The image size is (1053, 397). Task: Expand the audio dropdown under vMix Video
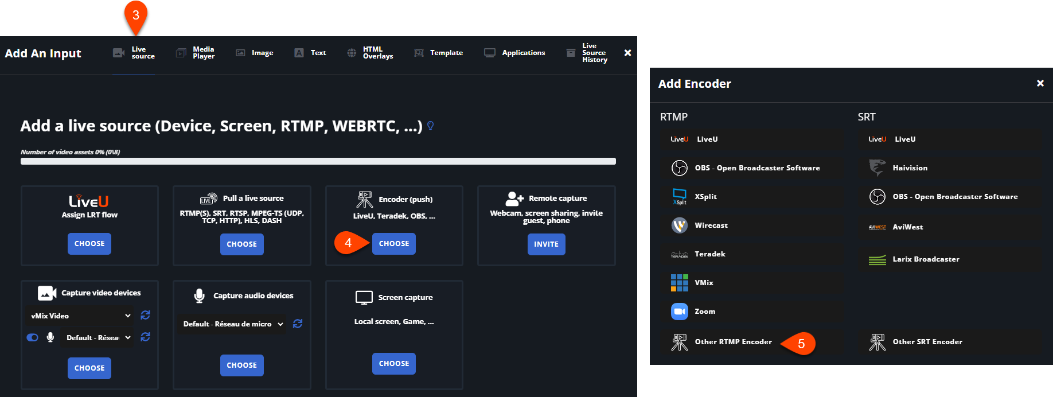pos(98,338)
